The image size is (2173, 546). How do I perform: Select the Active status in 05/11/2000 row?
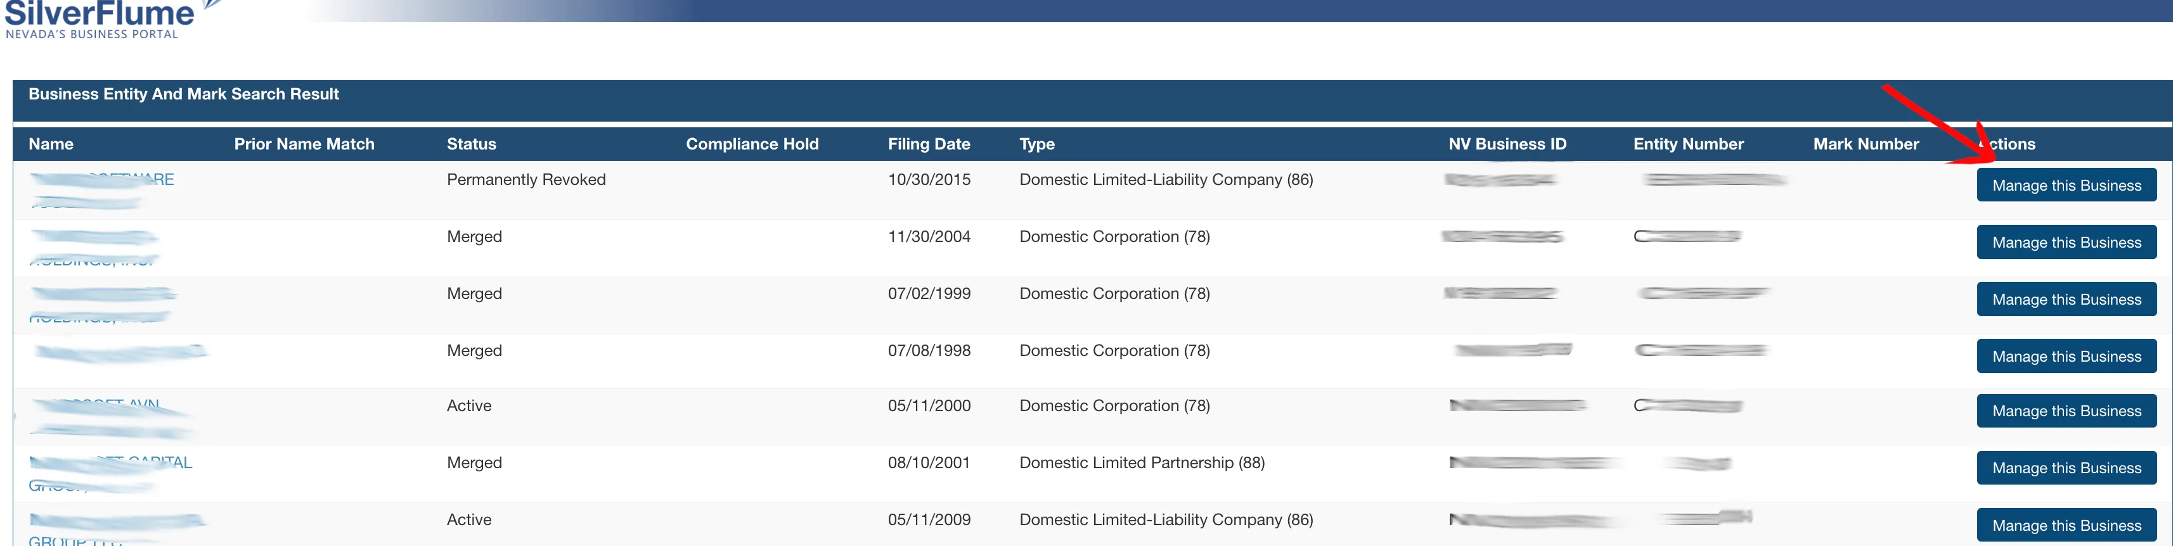469,405
